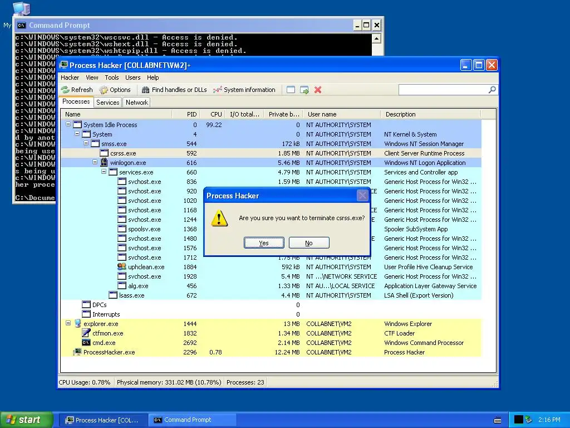Sort by the User name column
Image resolution: width=570 pixels, height=428 pixels.
[342, 114]
